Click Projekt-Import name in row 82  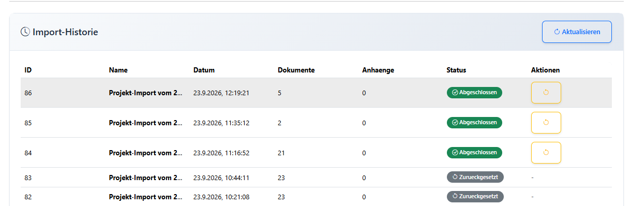pos(146,197)
